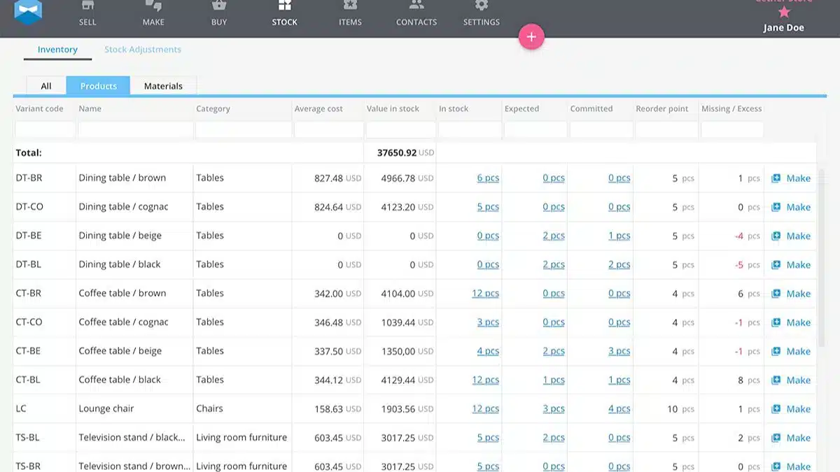Screen dimensions: 840x472
Task: Select the All filter tab
Action: point(46,86)
